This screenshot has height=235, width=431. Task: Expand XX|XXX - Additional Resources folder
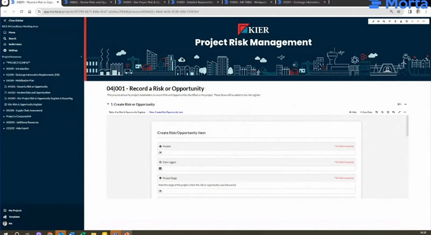4,122
